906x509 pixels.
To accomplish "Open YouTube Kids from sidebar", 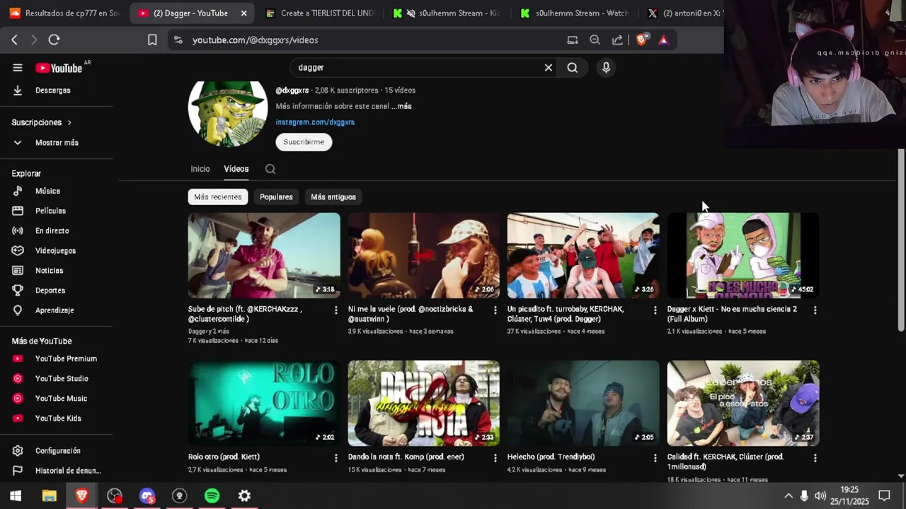I will 57,418.
